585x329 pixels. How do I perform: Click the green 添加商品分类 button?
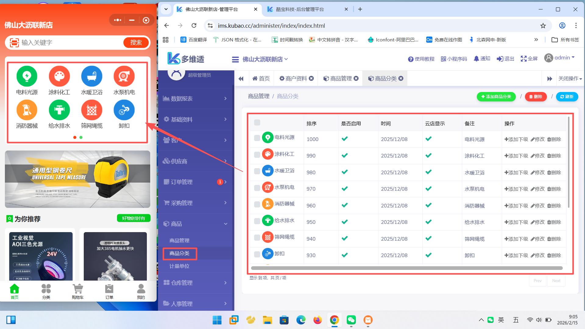click(x=496, y=97)
